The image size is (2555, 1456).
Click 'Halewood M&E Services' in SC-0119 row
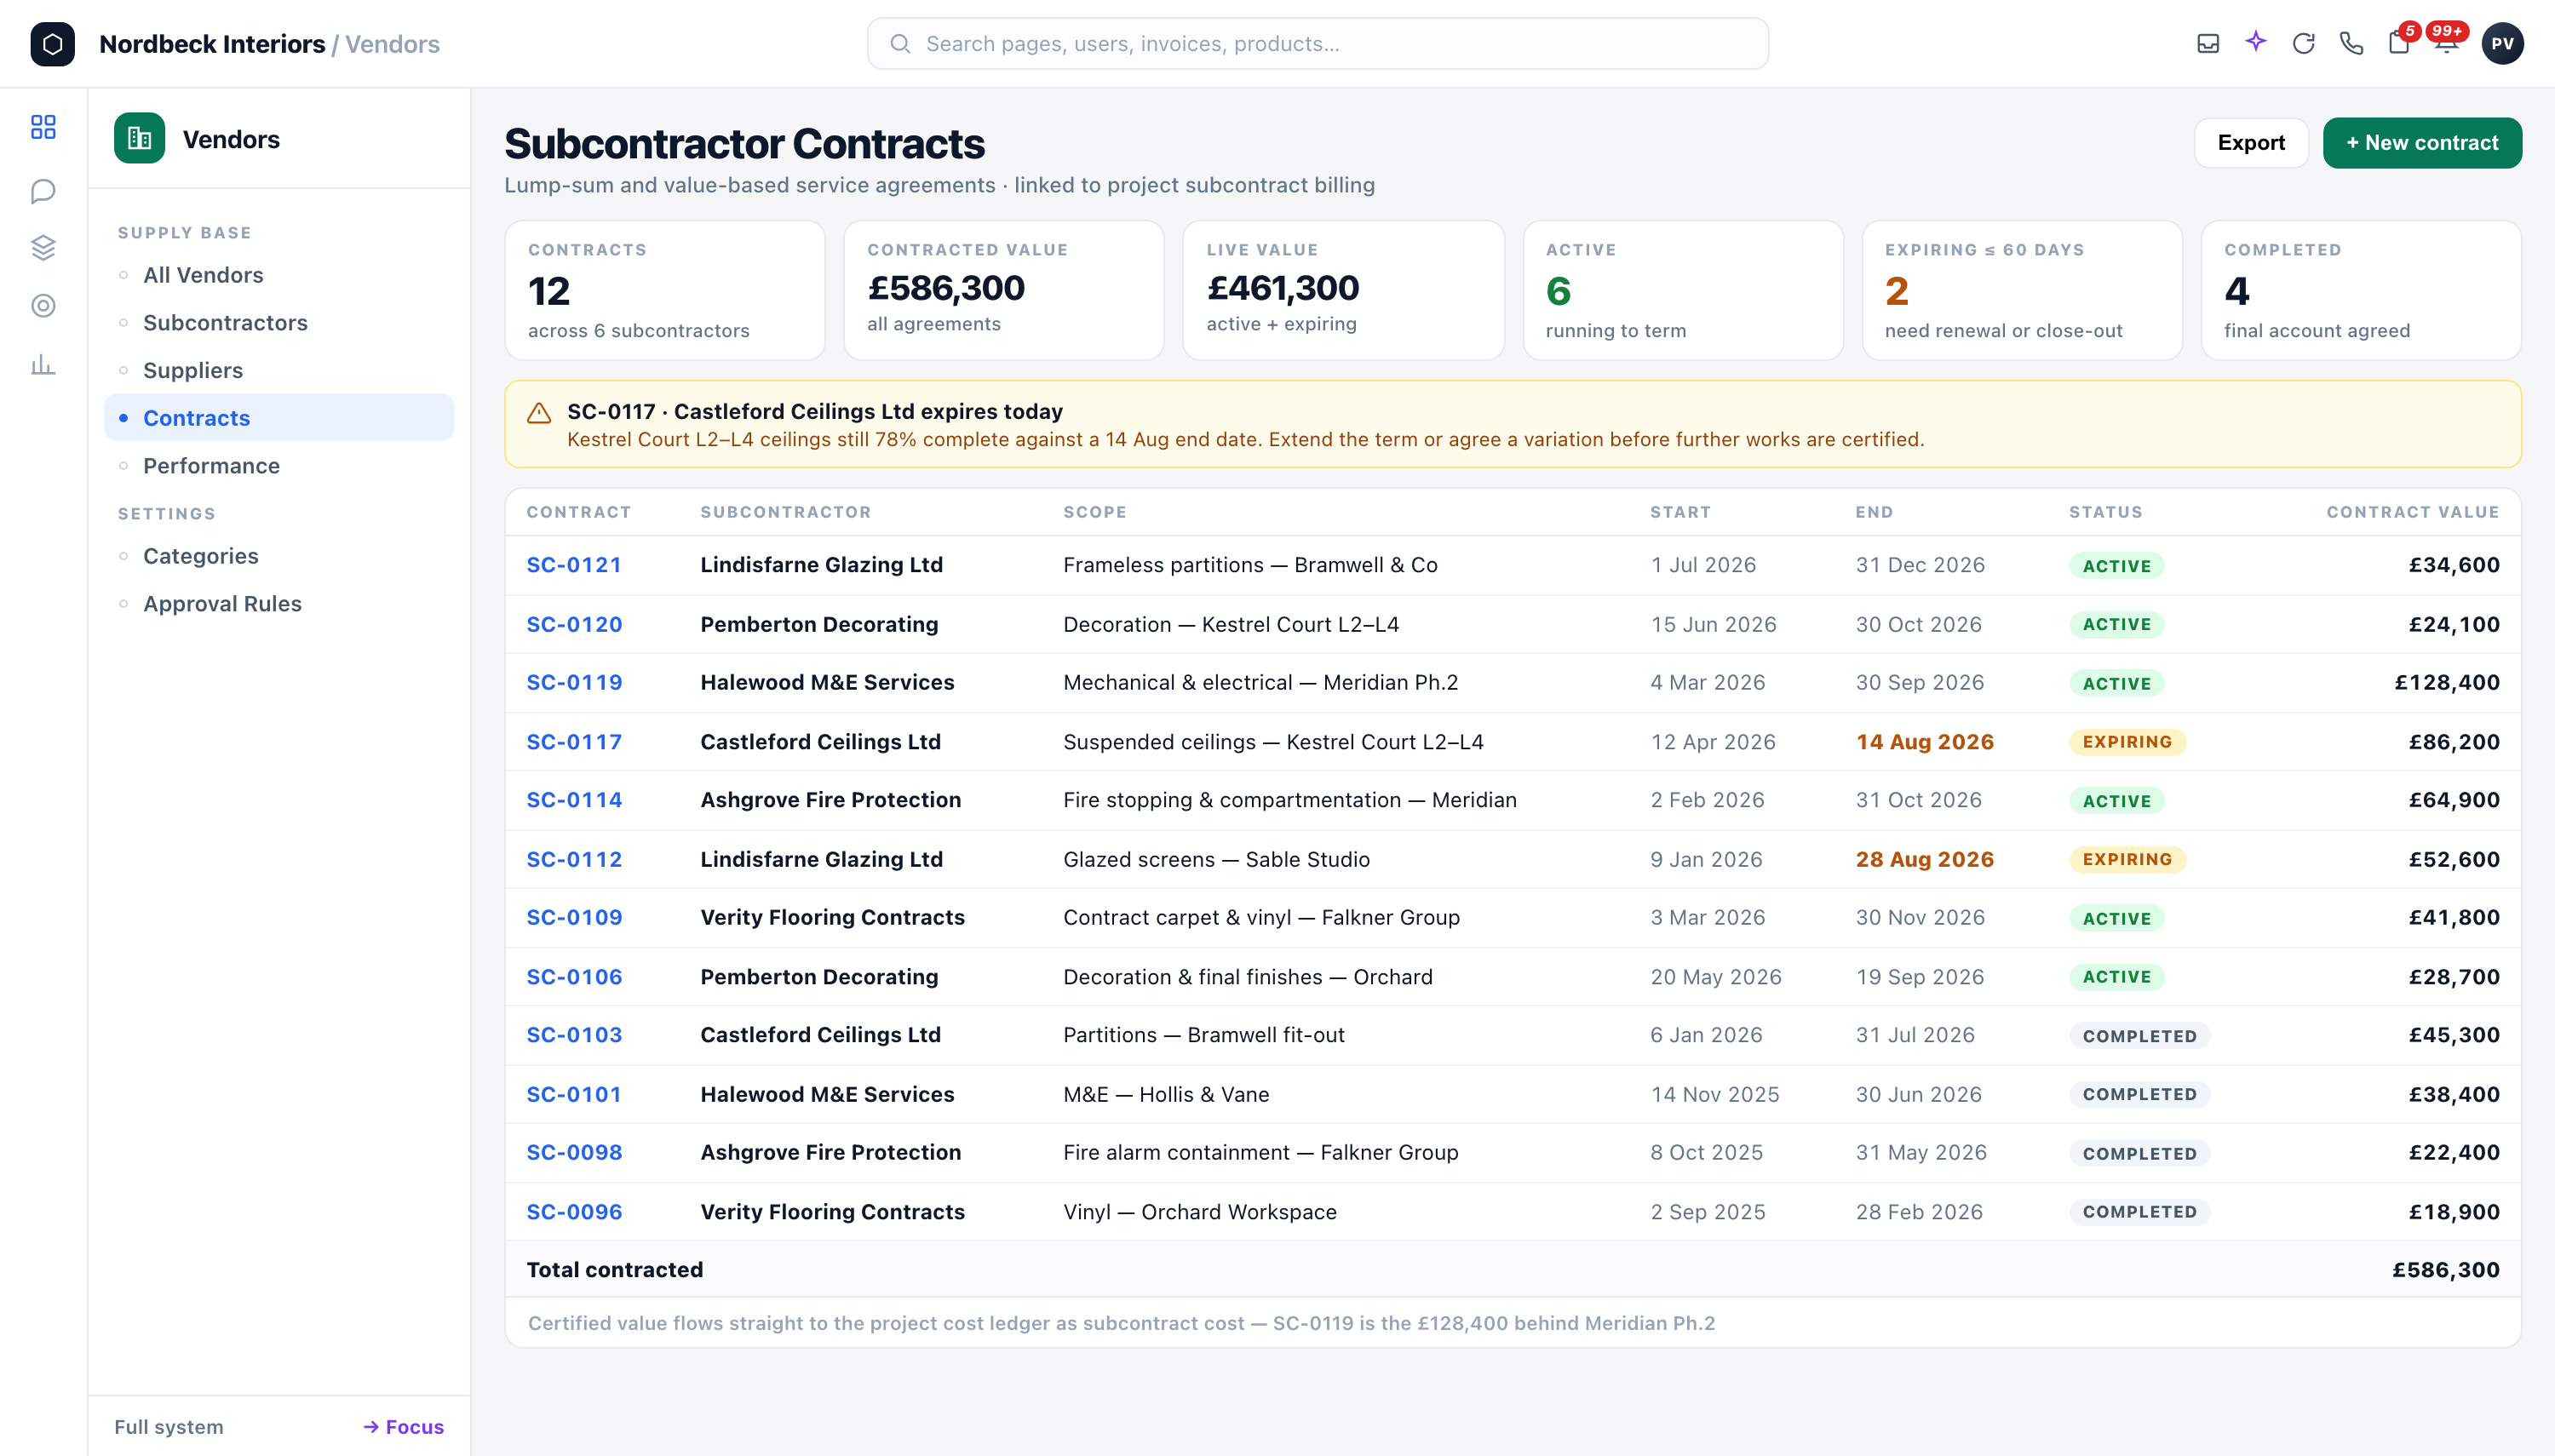click(x=827, y=682)
